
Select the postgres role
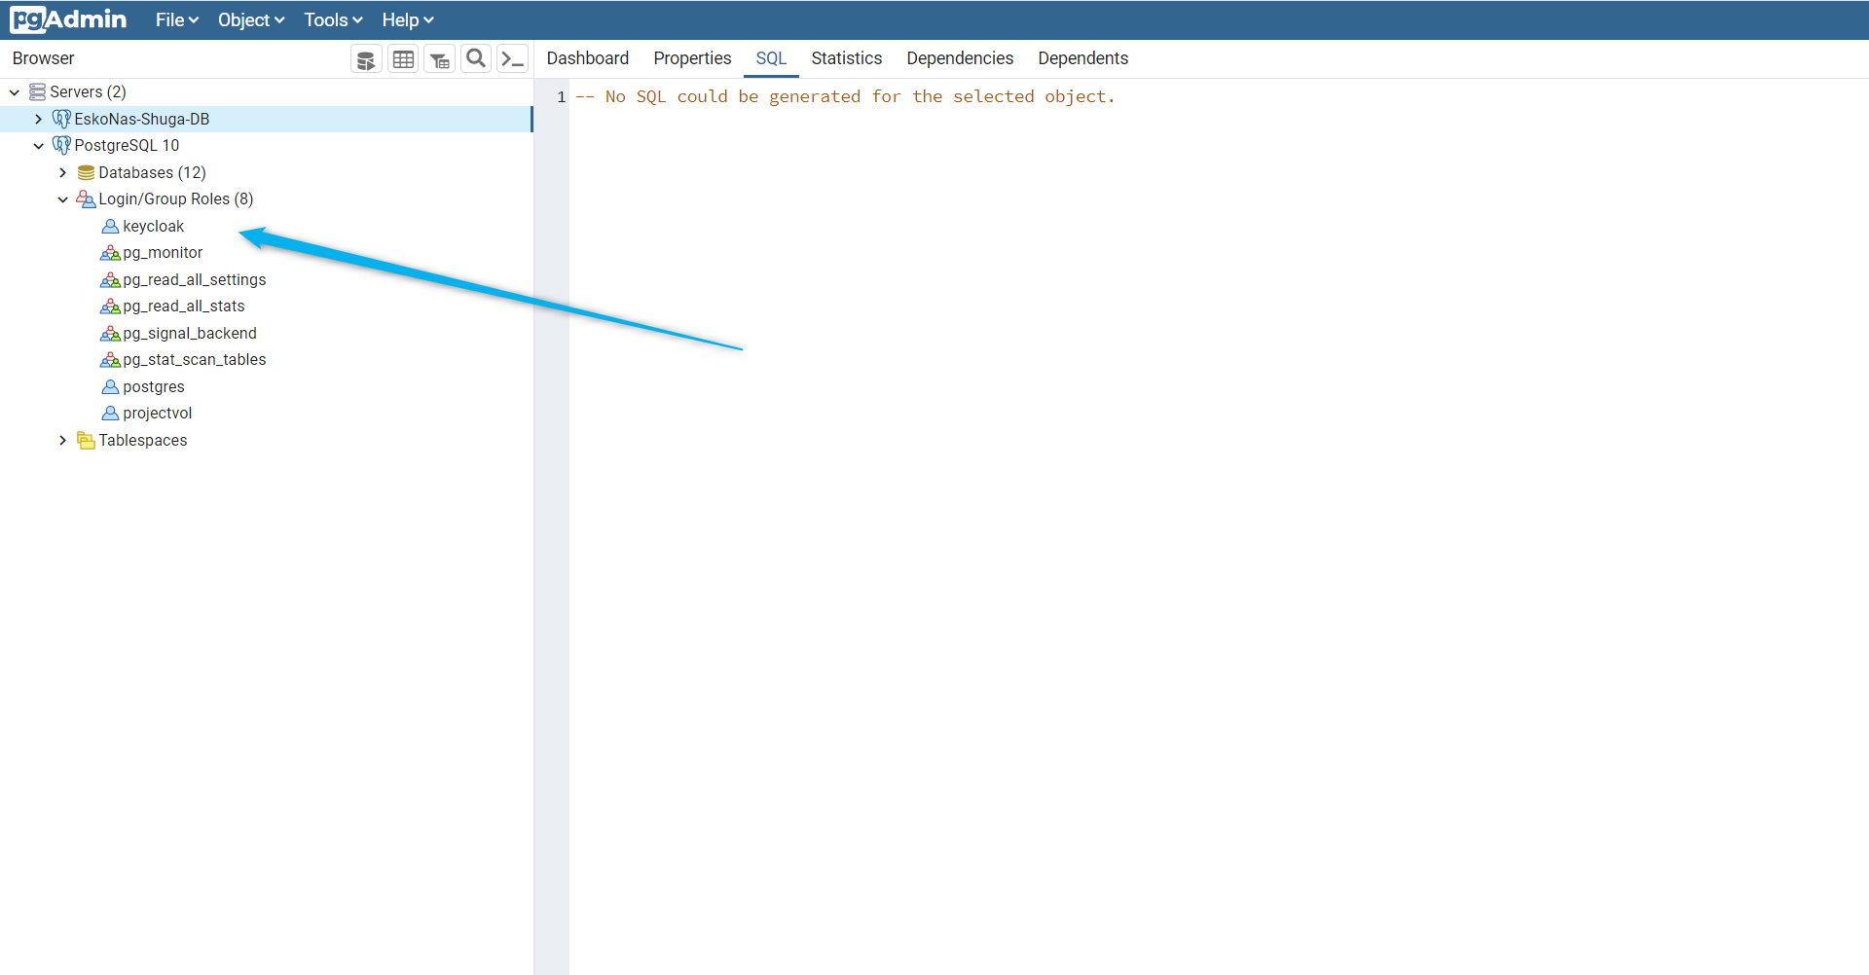pos(154,386)
